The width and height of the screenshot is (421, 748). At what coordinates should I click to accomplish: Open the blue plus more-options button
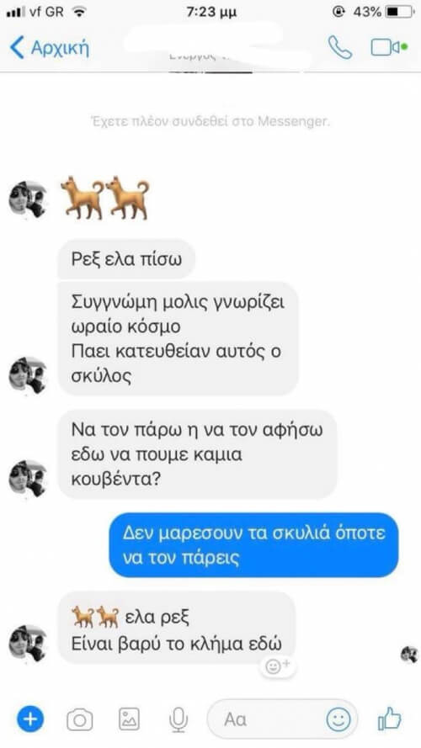(30, 719)
